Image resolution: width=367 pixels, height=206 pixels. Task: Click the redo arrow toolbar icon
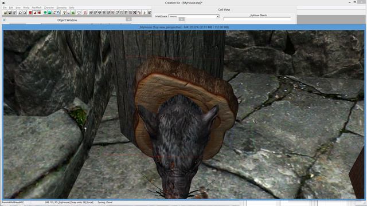[x=25, y=13]
